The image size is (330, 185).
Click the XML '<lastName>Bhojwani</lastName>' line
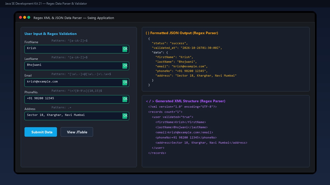coord(181,127)
